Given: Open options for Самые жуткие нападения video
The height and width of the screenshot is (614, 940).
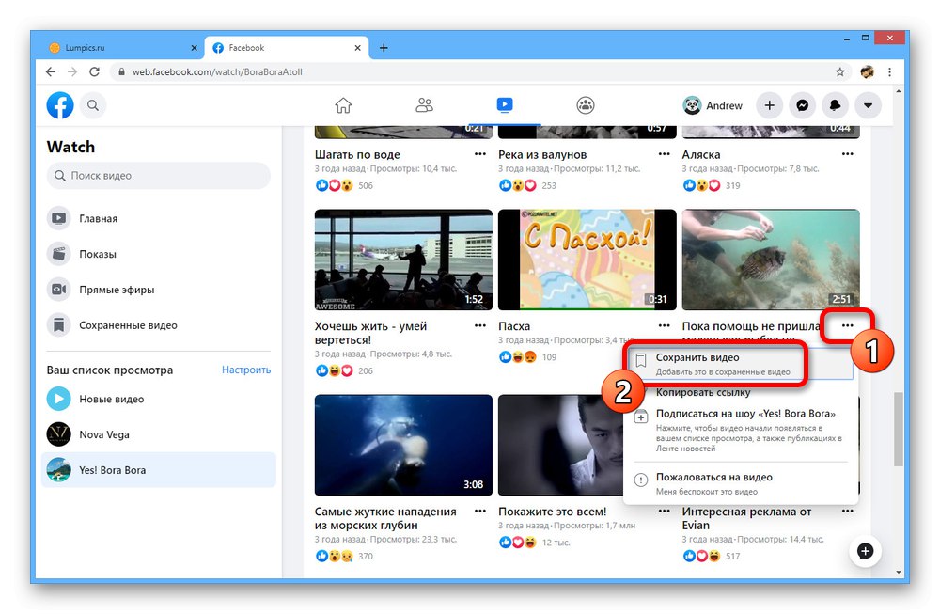Looking at the screenshot, I should [480, 511].
